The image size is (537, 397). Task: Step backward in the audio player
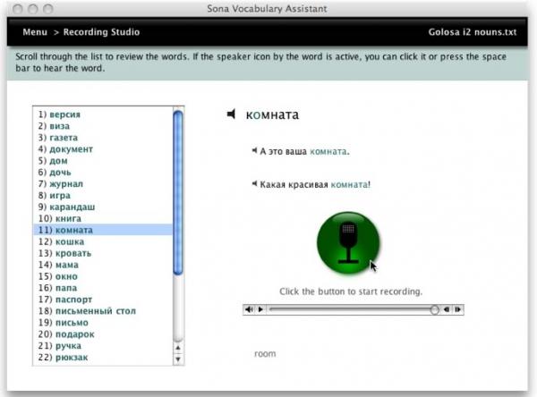[447, 309]
